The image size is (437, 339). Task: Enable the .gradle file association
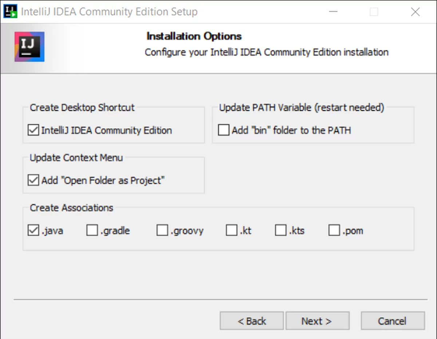92,230
